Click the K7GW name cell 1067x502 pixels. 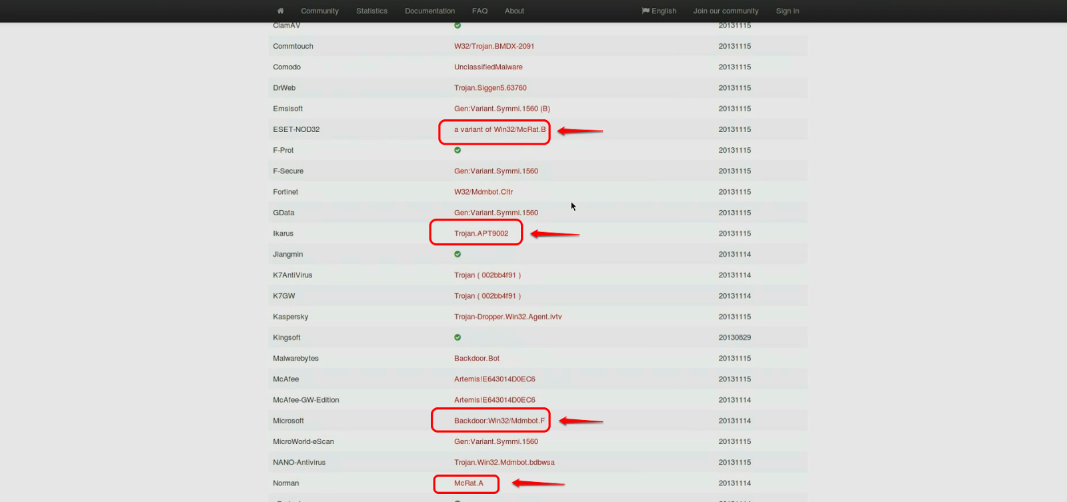pyautogui.click(x=283, y=296)
